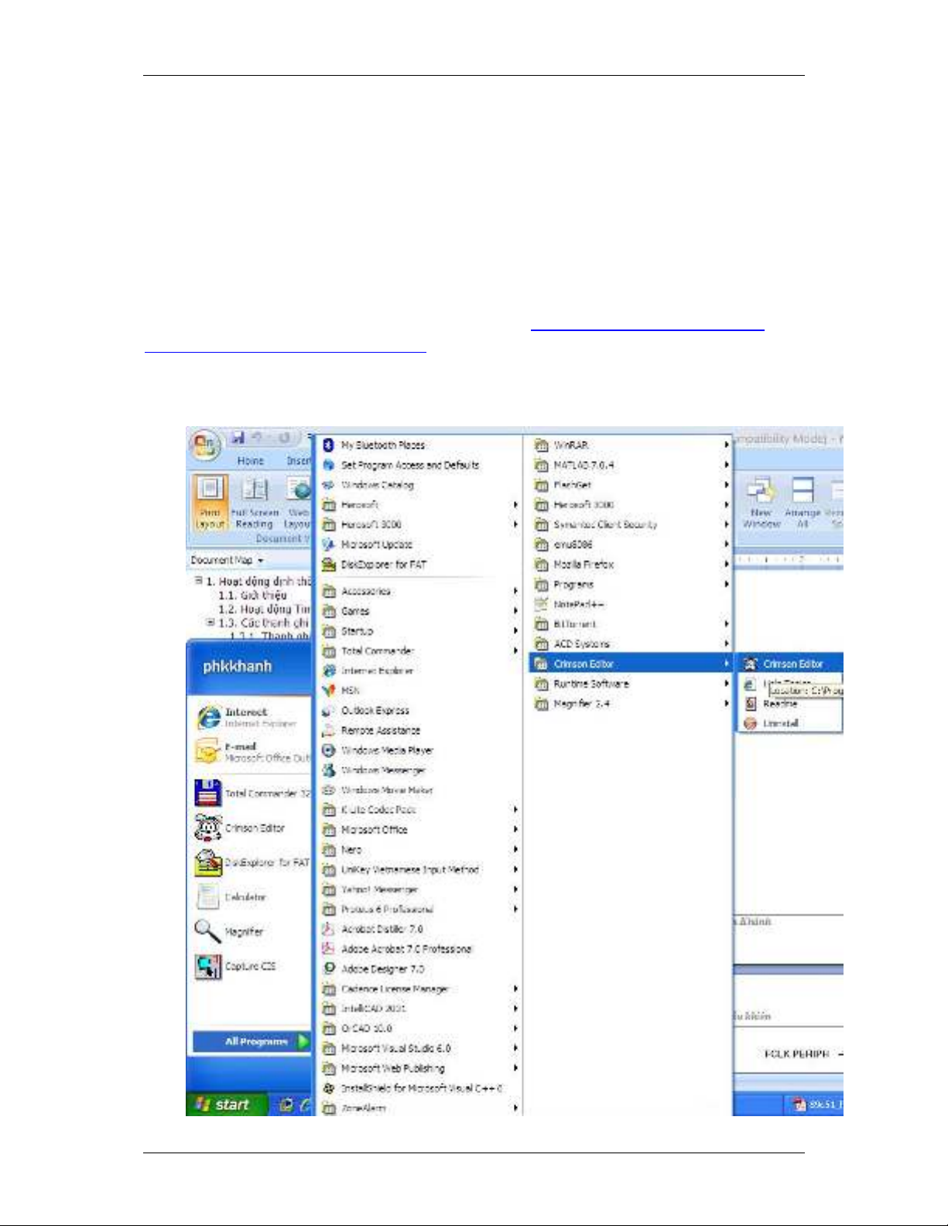Open the Runtime Software folder
This screenshot has height=1226, width=948.
coord(631,684)
